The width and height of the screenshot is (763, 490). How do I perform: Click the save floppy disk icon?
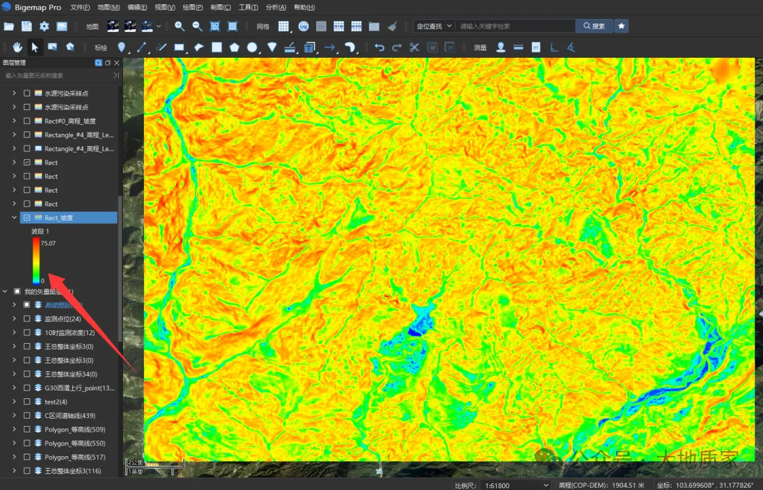point(27,26)
